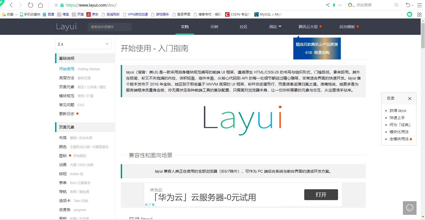
Task: Open 选项卡 Tabs切换 sidebar item
Action: click(74, 201)
